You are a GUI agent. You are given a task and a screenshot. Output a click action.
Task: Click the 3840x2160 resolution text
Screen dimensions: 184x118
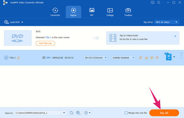tap(58, 58)
